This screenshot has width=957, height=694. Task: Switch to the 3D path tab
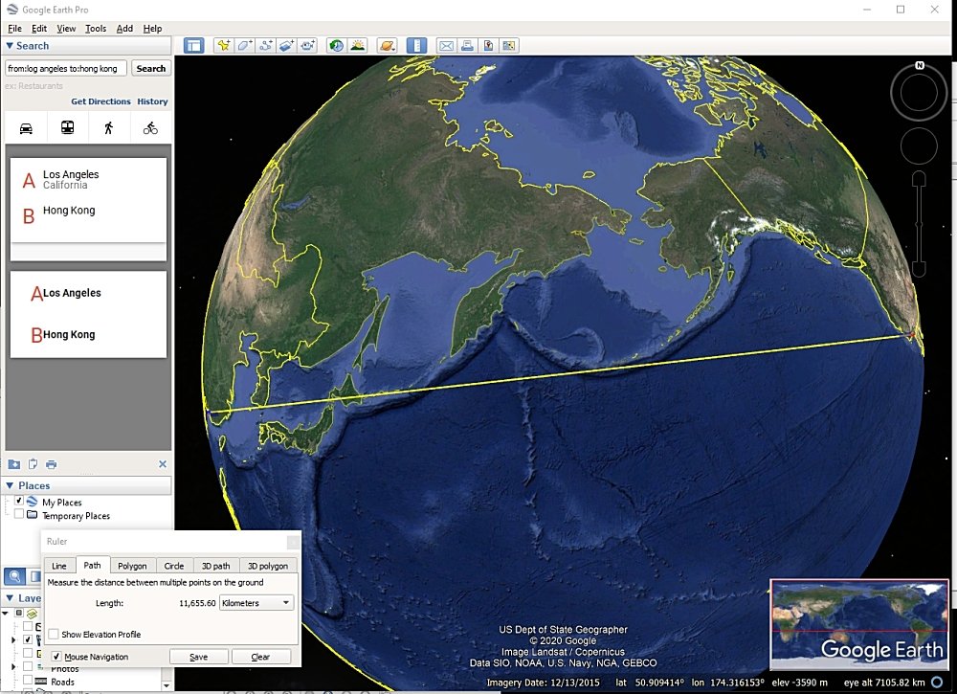click(x=216, y=566)
